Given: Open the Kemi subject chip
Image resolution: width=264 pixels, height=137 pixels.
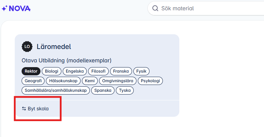Looking at the screenshot, I should tap(90, 81).
